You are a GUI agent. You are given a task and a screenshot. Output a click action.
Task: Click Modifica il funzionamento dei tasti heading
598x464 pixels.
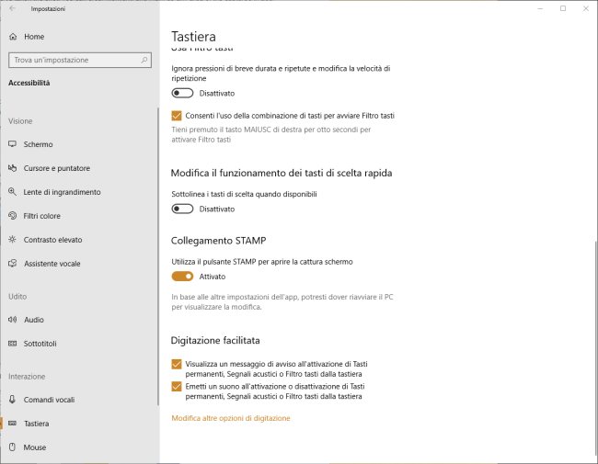pyautogui.click(x=282, y=173)
